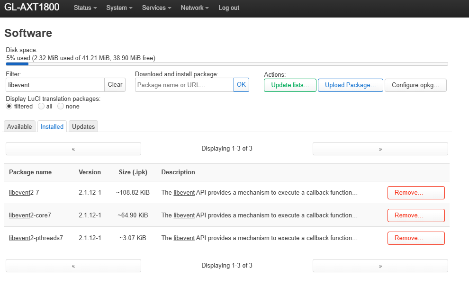469x287 pixels.
Task: Expand the Network dropdown menu
Action: (x=194, y=8)
